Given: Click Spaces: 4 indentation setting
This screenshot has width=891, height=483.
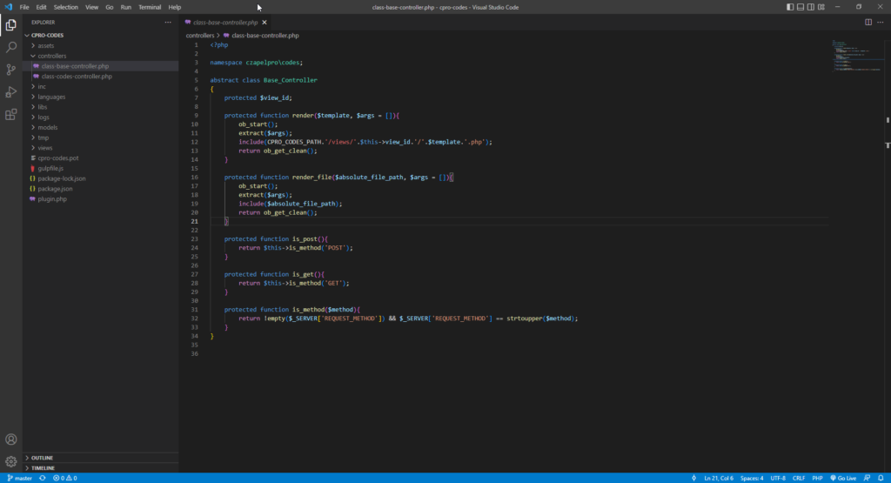Looking at the screenshot, I should [x=752, y=478].
